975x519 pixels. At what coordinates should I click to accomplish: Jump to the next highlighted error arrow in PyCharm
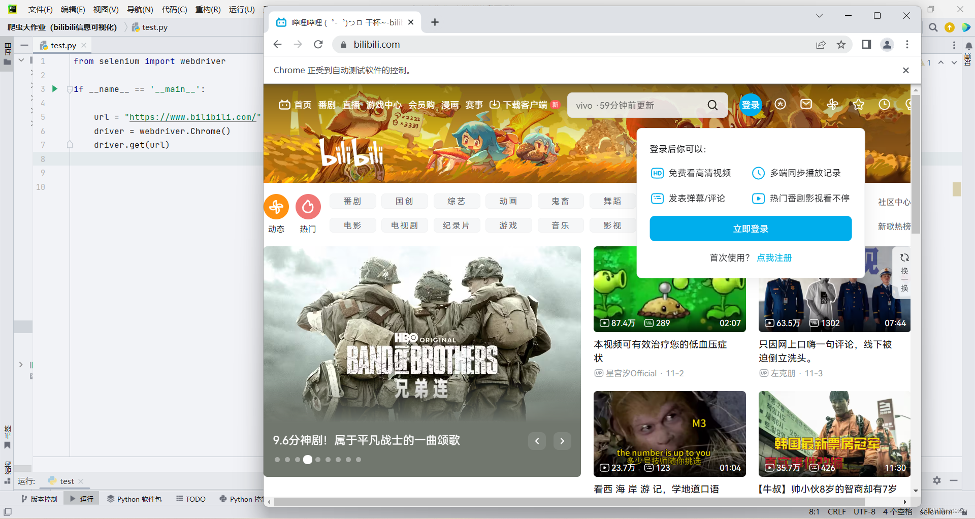pos(954,62)
